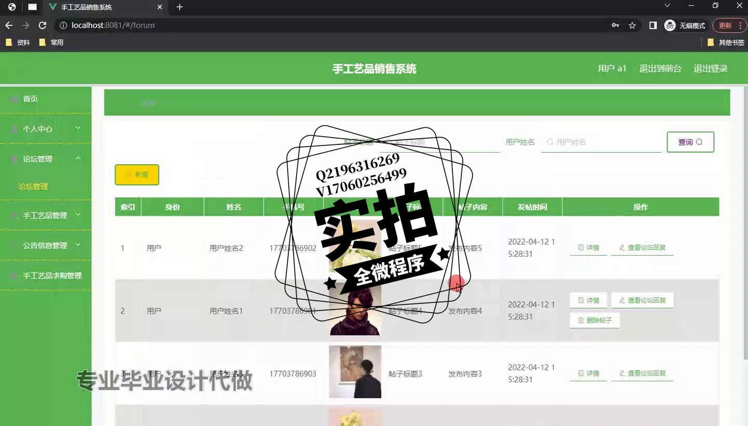Open the incognito 无痕模式 indicator
The width and height of the screenshot is (748, 426).
tap(685, 25)
